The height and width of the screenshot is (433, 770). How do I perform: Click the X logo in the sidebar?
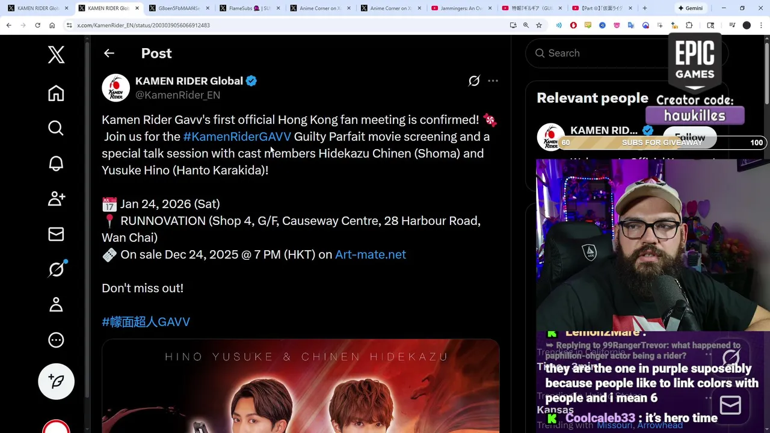point(56,55)
